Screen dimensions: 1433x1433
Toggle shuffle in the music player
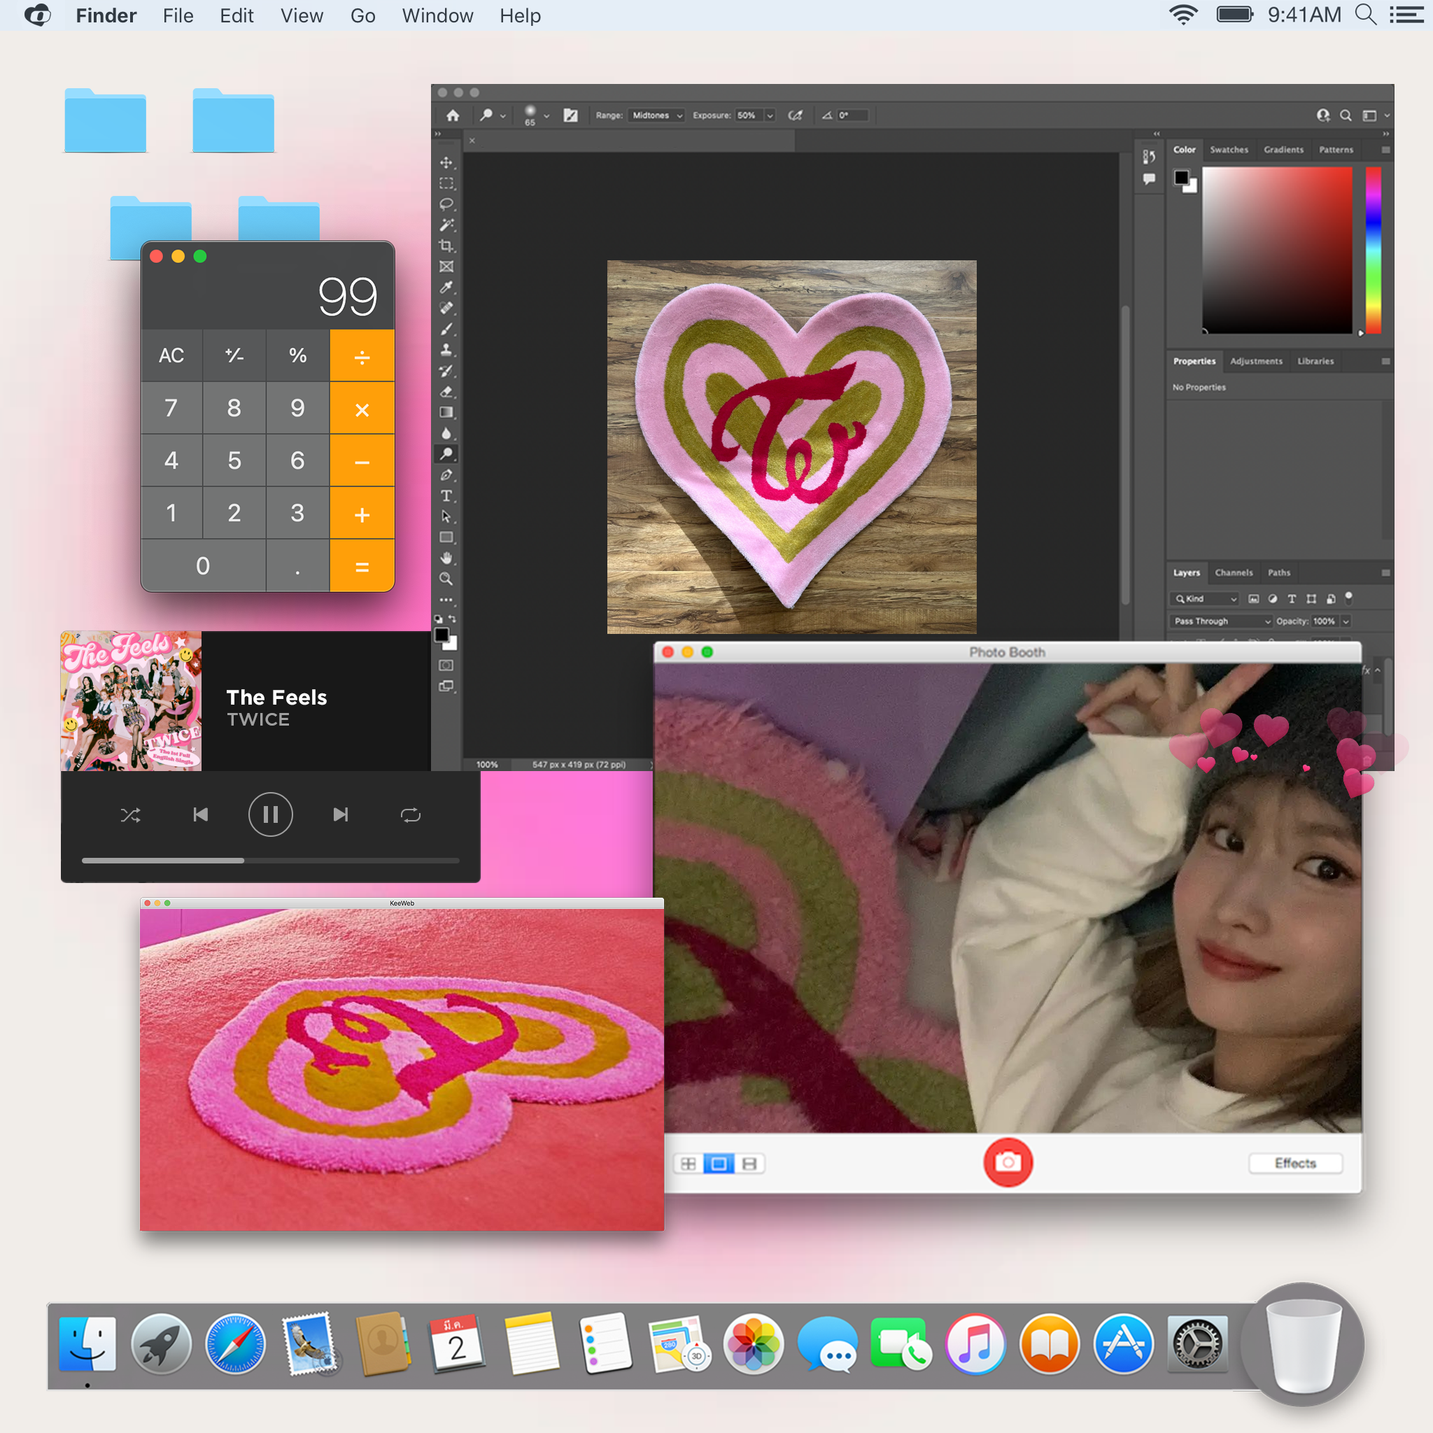coord(131,815)
